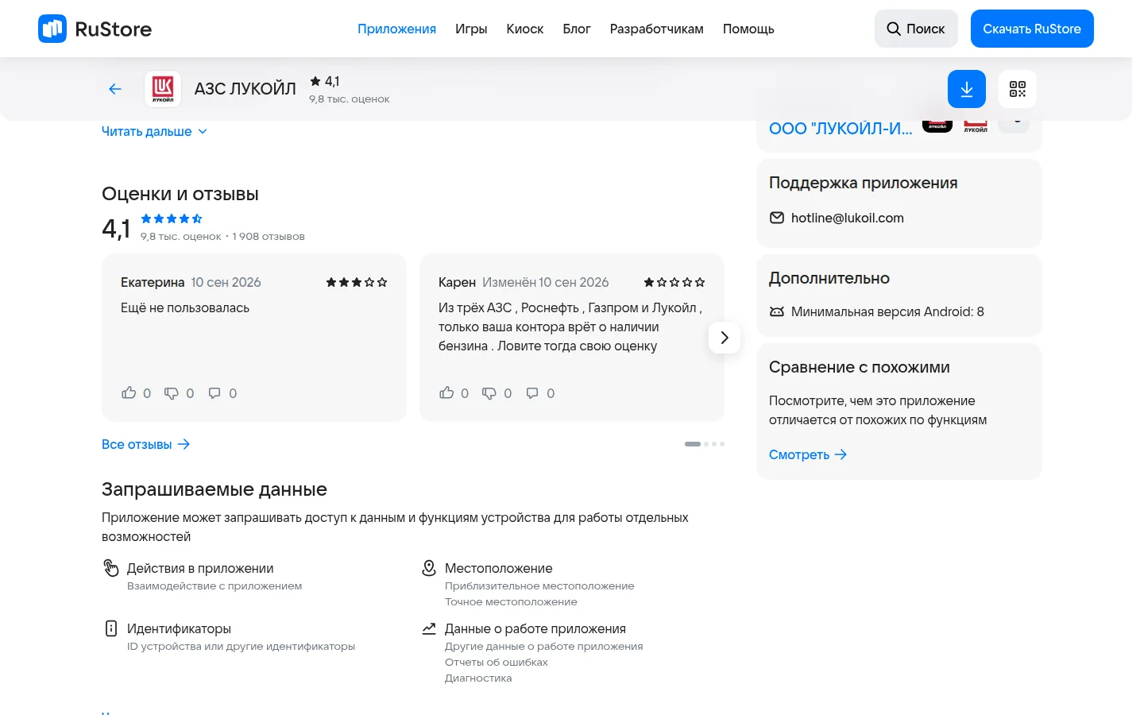Click the white Лукойл app thumbnail
The image size is (1144, 715).
(x=976, y=126)
